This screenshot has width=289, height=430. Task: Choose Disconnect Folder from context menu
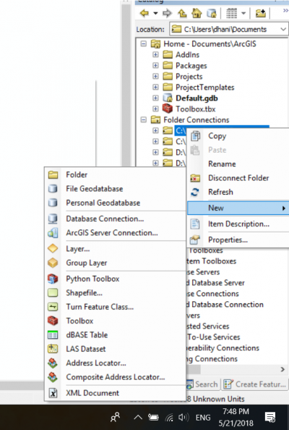coord(238,178)
